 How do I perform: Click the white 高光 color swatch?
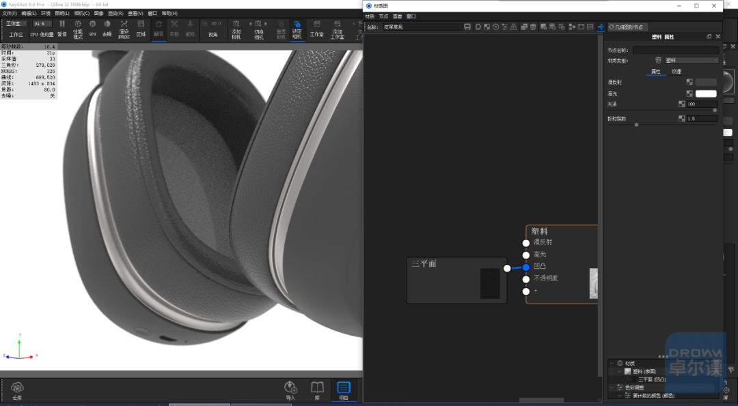705,94
